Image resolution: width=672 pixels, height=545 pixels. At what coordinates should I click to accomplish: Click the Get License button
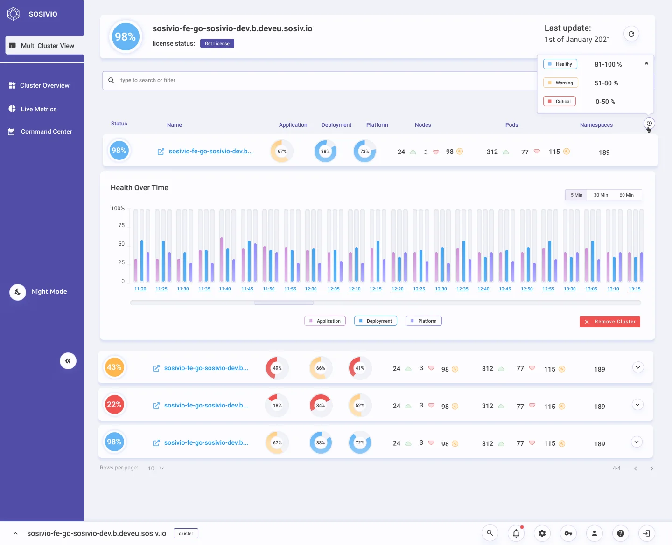217,44
